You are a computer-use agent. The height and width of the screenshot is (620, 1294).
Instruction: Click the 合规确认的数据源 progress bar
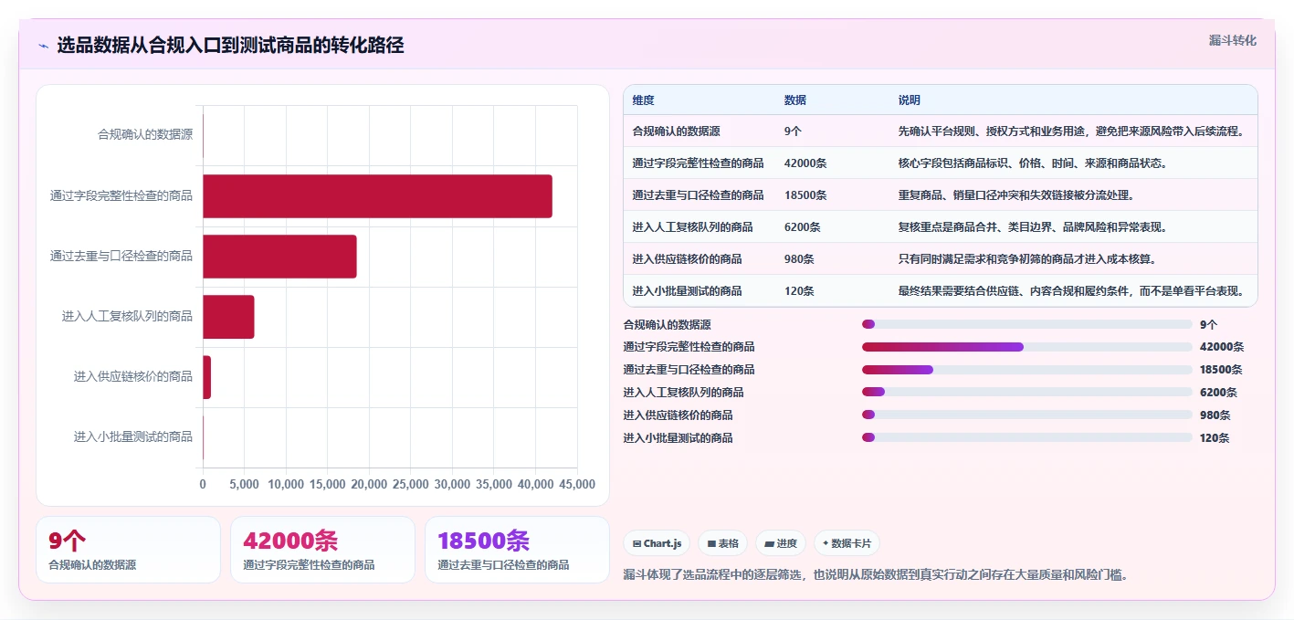1026,324
